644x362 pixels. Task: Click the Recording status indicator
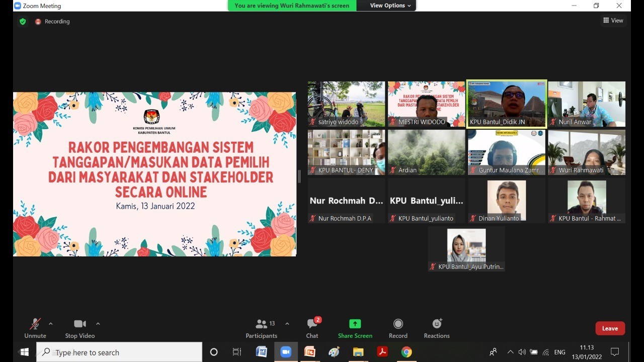[x=52, y=22]
